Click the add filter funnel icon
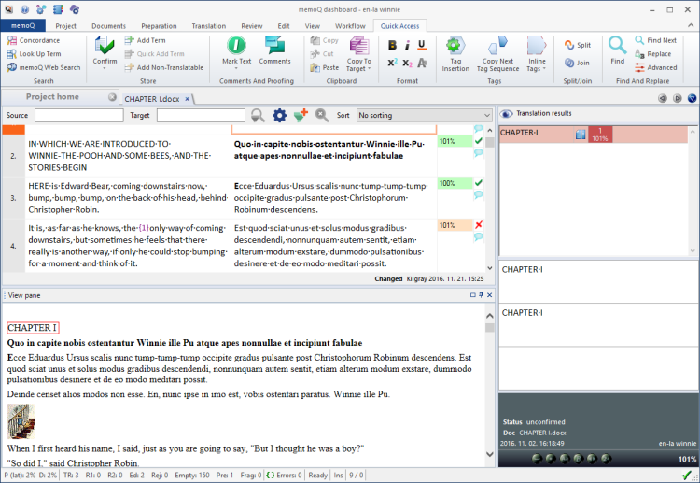This screenshot has width=700, height=483. point(301,115)
